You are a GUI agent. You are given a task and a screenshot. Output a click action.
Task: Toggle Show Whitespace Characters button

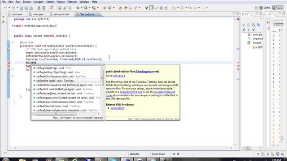pos(166,8)
